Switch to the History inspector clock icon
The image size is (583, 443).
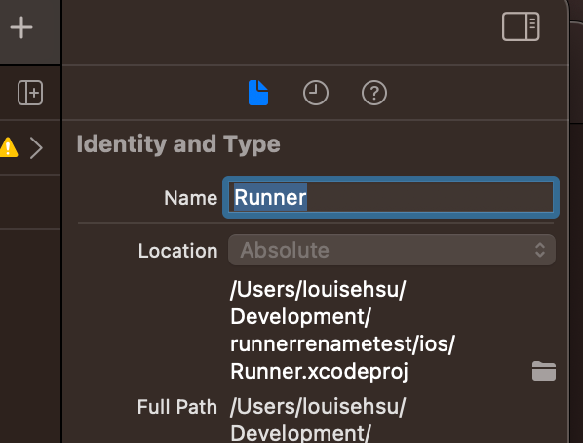(316, 93)
